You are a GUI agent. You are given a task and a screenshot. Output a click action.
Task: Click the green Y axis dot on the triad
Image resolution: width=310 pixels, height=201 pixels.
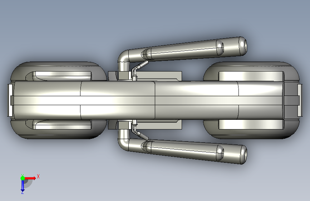click(23, 178)
